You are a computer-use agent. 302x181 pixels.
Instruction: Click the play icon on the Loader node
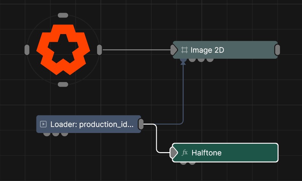(x=43, y=124)
